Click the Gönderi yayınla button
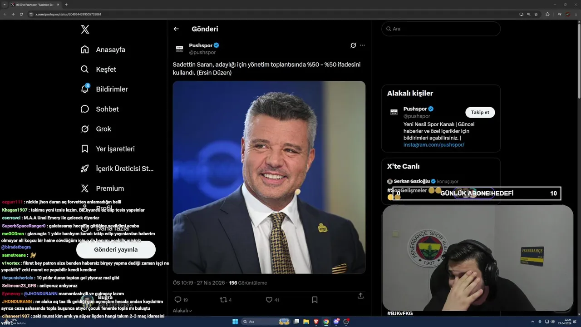581x327 pixels. click(116, 249)
